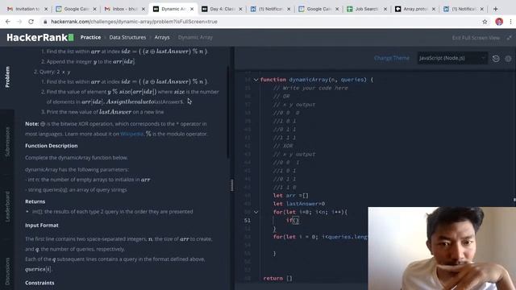Image resolution: width=516 pixels, height=290 pixels.
Task: Open editor settings gear icon
Action: (508, 59)
